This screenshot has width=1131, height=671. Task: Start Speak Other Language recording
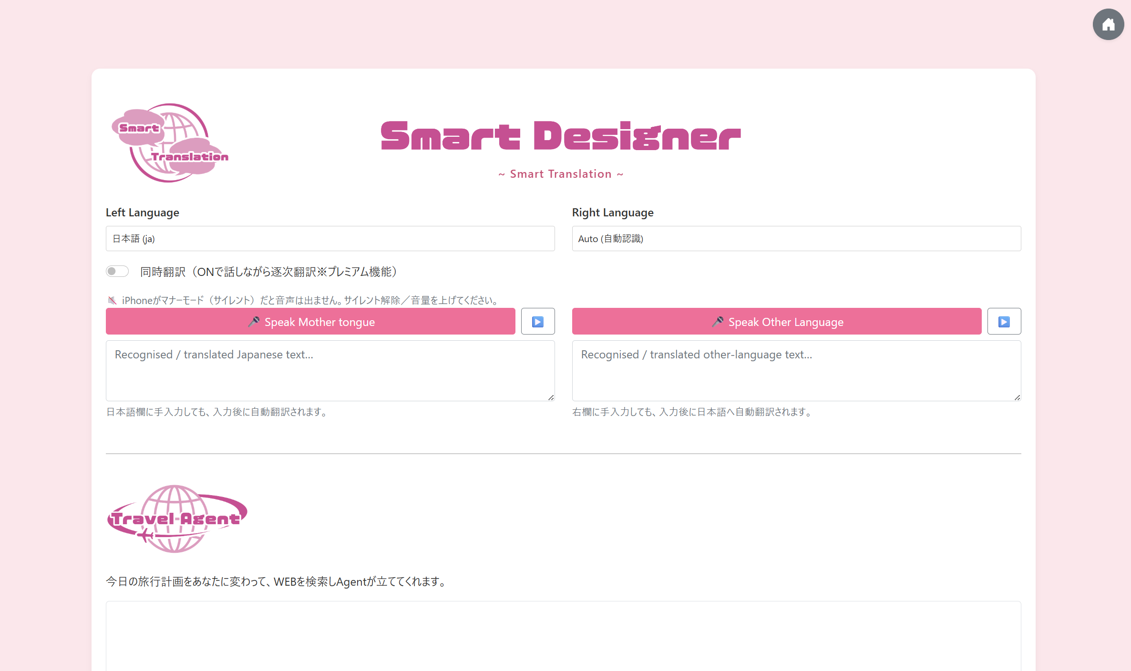pyautogui.click(x=777, y=321)
